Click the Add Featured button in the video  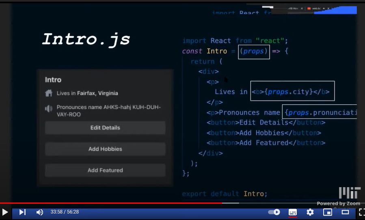pos(105,170)
